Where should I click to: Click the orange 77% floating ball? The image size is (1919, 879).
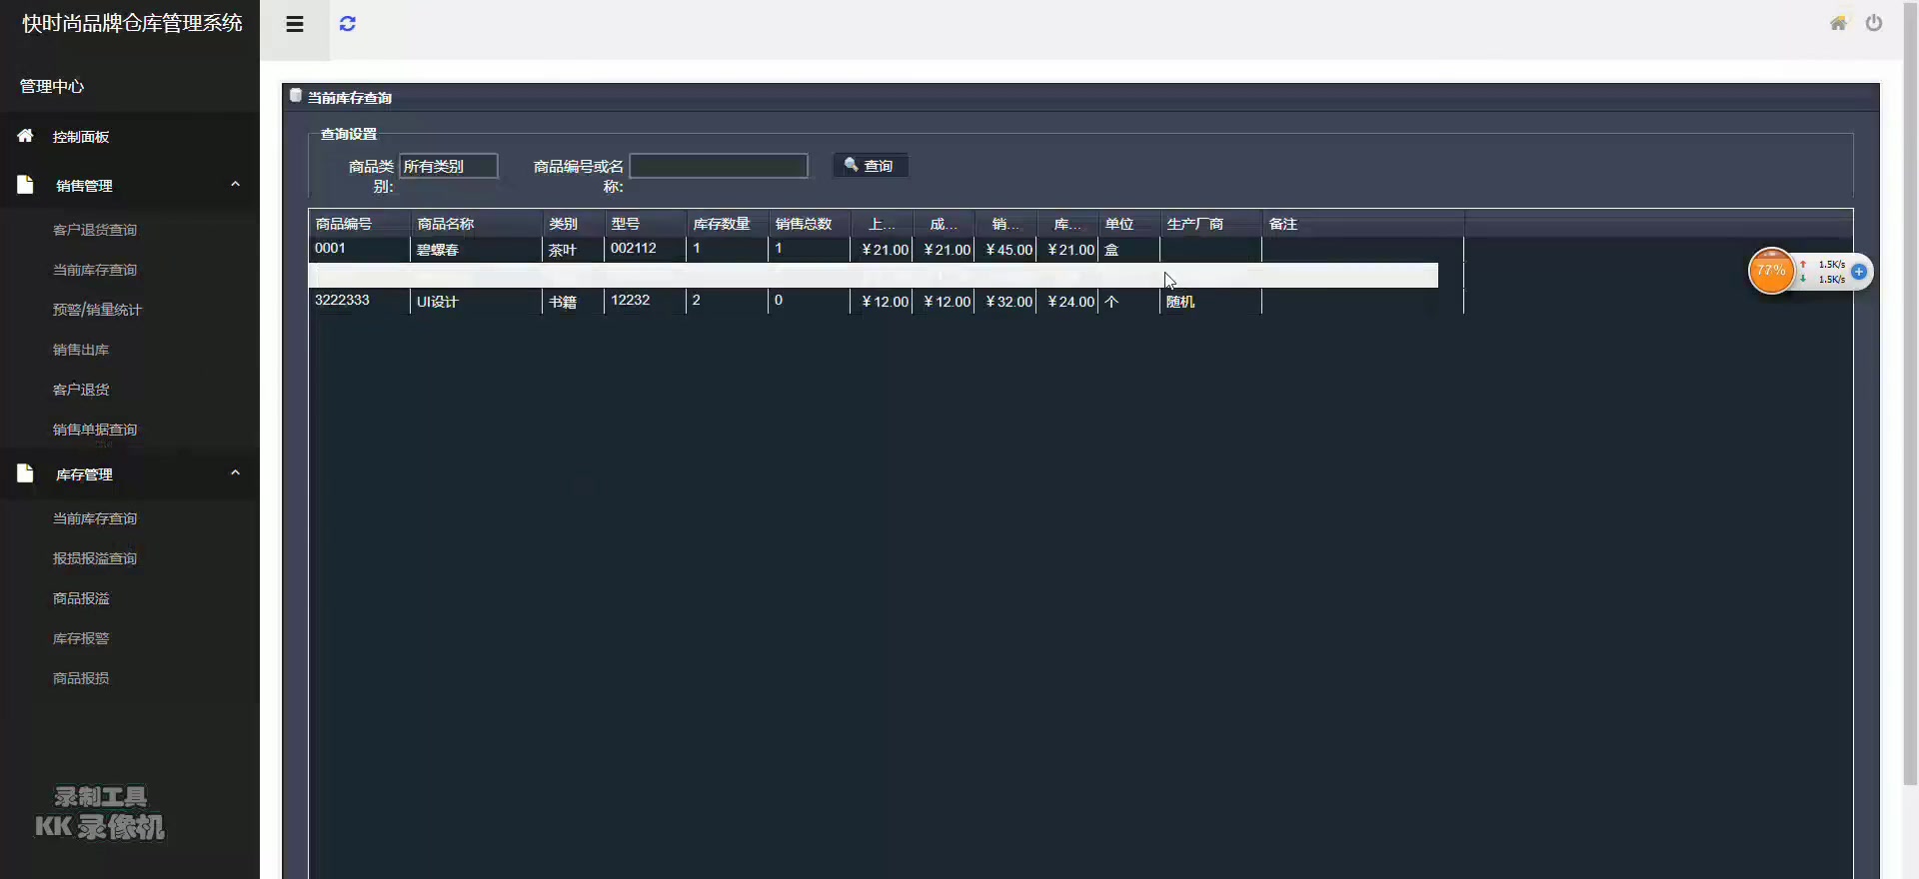coord(1771,271)
